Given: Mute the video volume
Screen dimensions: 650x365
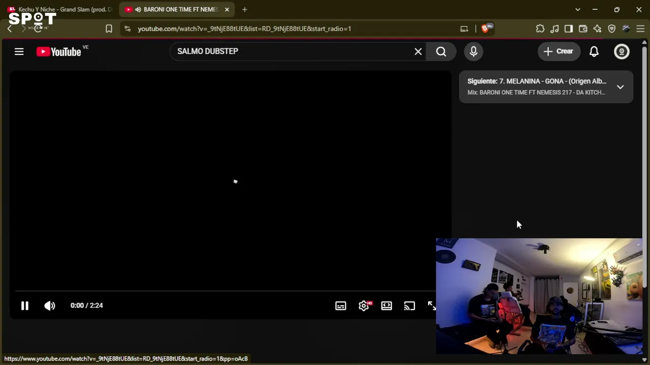Looking at the screenshot, I should click(49, 305).
